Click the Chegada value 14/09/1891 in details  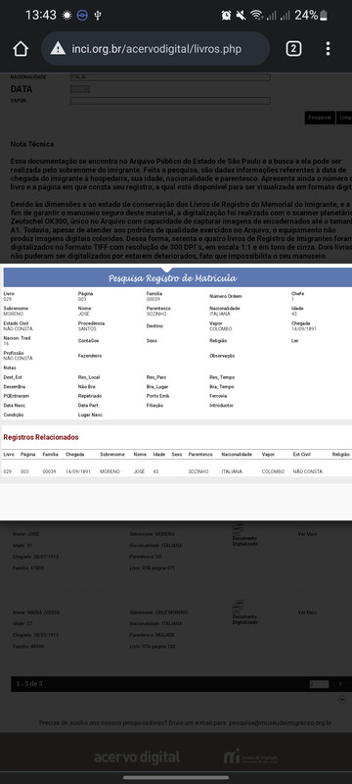pyautogui.click(x=304, y=329)
